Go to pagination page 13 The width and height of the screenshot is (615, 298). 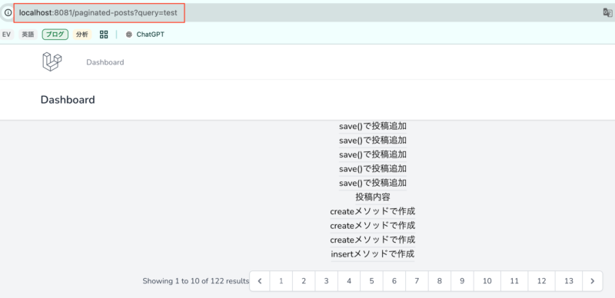coord(569,281)
